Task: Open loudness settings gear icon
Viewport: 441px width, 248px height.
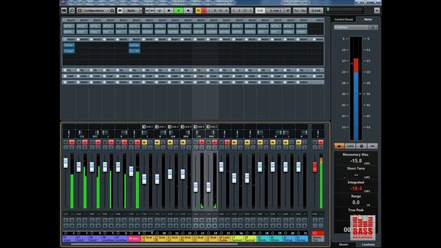Action: (x=361, y=146)
